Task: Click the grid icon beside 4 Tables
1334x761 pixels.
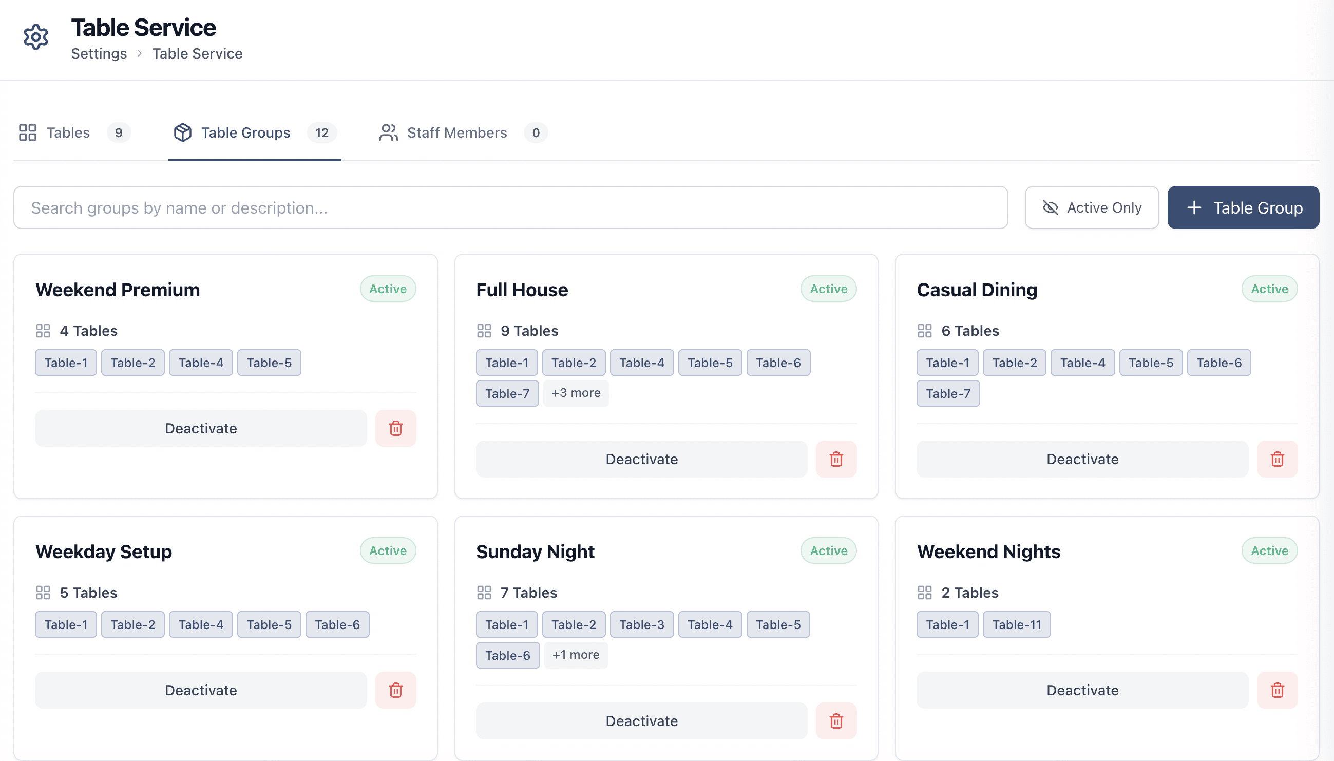Action: 43,331
